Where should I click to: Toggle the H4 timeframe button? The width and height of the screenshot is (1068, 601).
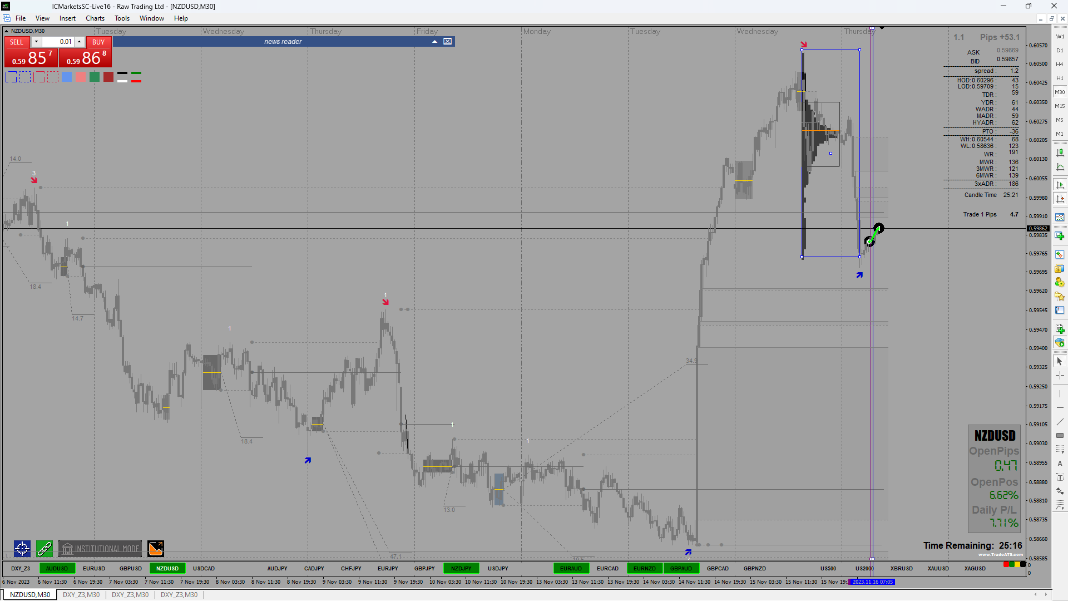[x=1060, y=64]
